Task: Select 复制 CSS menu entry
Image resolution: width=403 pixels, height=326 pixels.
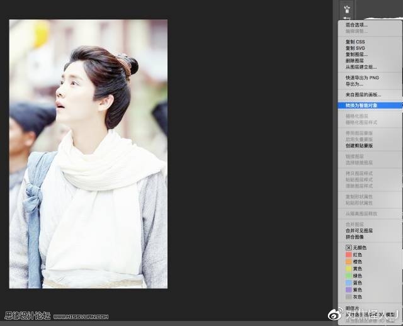Action: point(355,42)
